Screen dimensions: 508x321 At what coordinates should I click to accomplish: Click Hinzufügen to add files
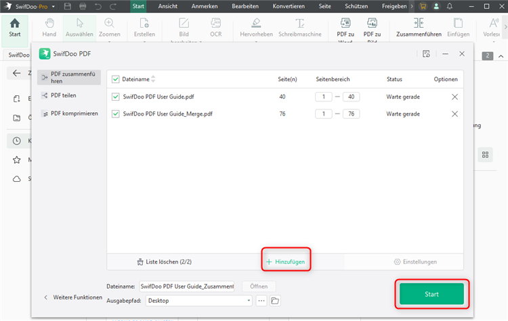click(x=285, y=262)
